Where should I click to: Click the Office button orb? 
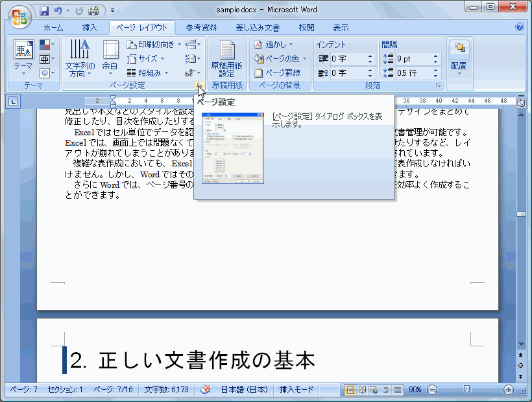(x=19, y=16)
